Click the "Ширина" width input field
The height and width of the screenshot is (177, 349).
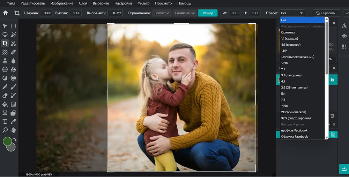(46, 13)
